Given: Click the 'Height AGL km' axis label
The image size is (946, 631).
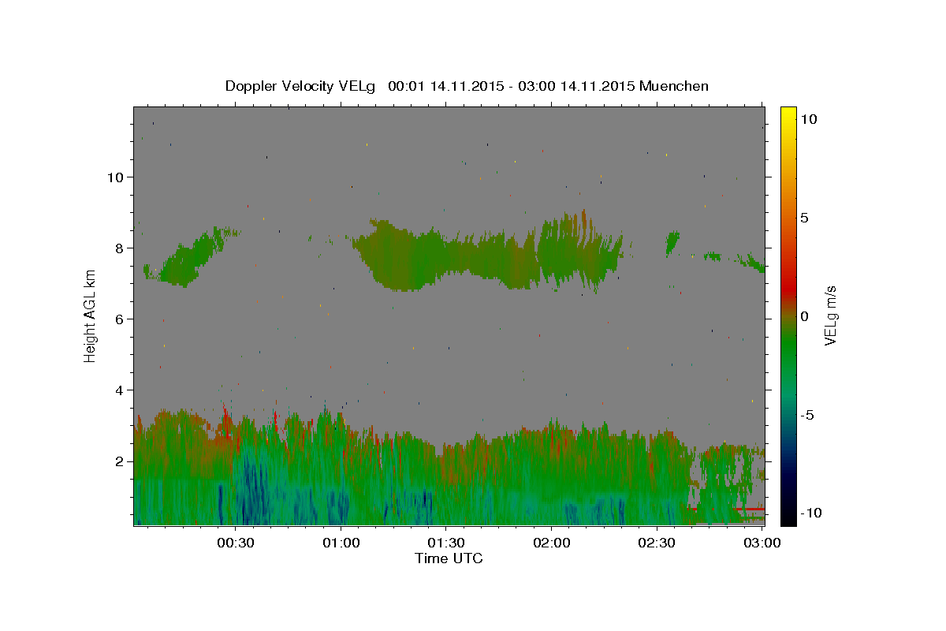Looking at the screenshot, I should [91, 315].
